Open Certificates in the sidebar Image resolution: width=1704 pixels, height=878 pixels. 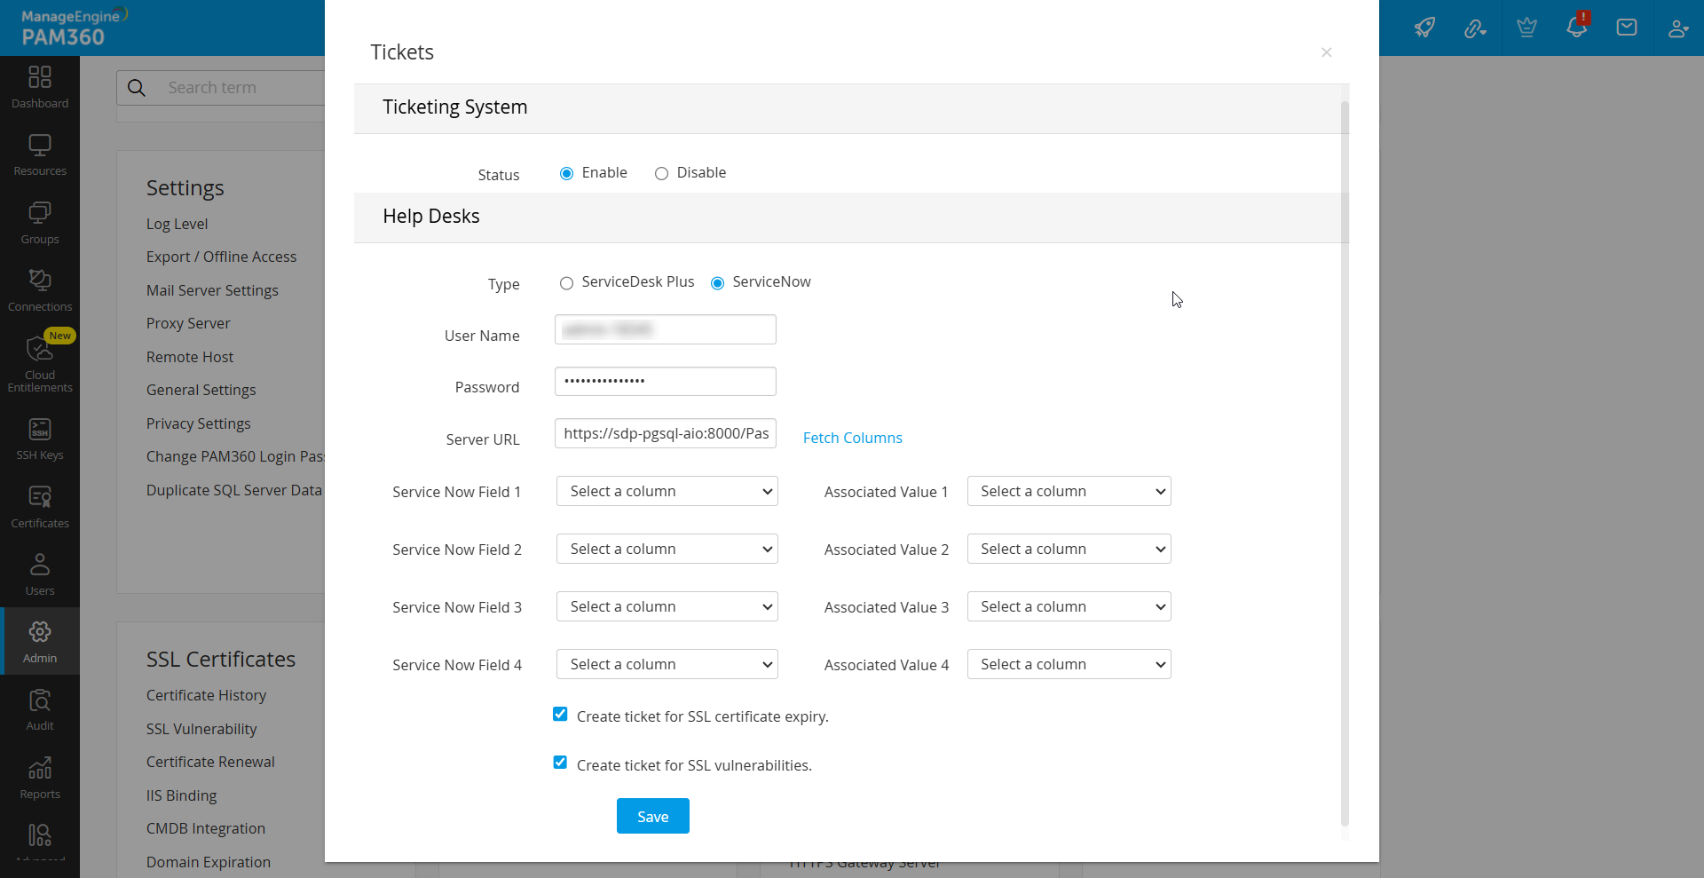[x=40, y=507]
